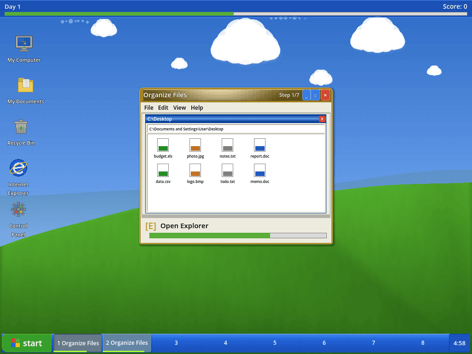Open the Help menu
This screenshot has height=354, width=472.
click(x=197, y=107)
